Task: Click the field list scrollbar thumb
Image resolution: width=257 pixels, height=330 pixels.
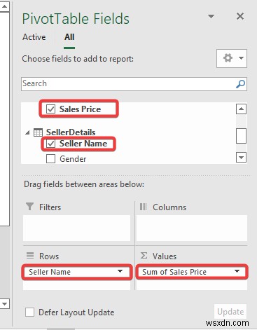Action: 241,136
